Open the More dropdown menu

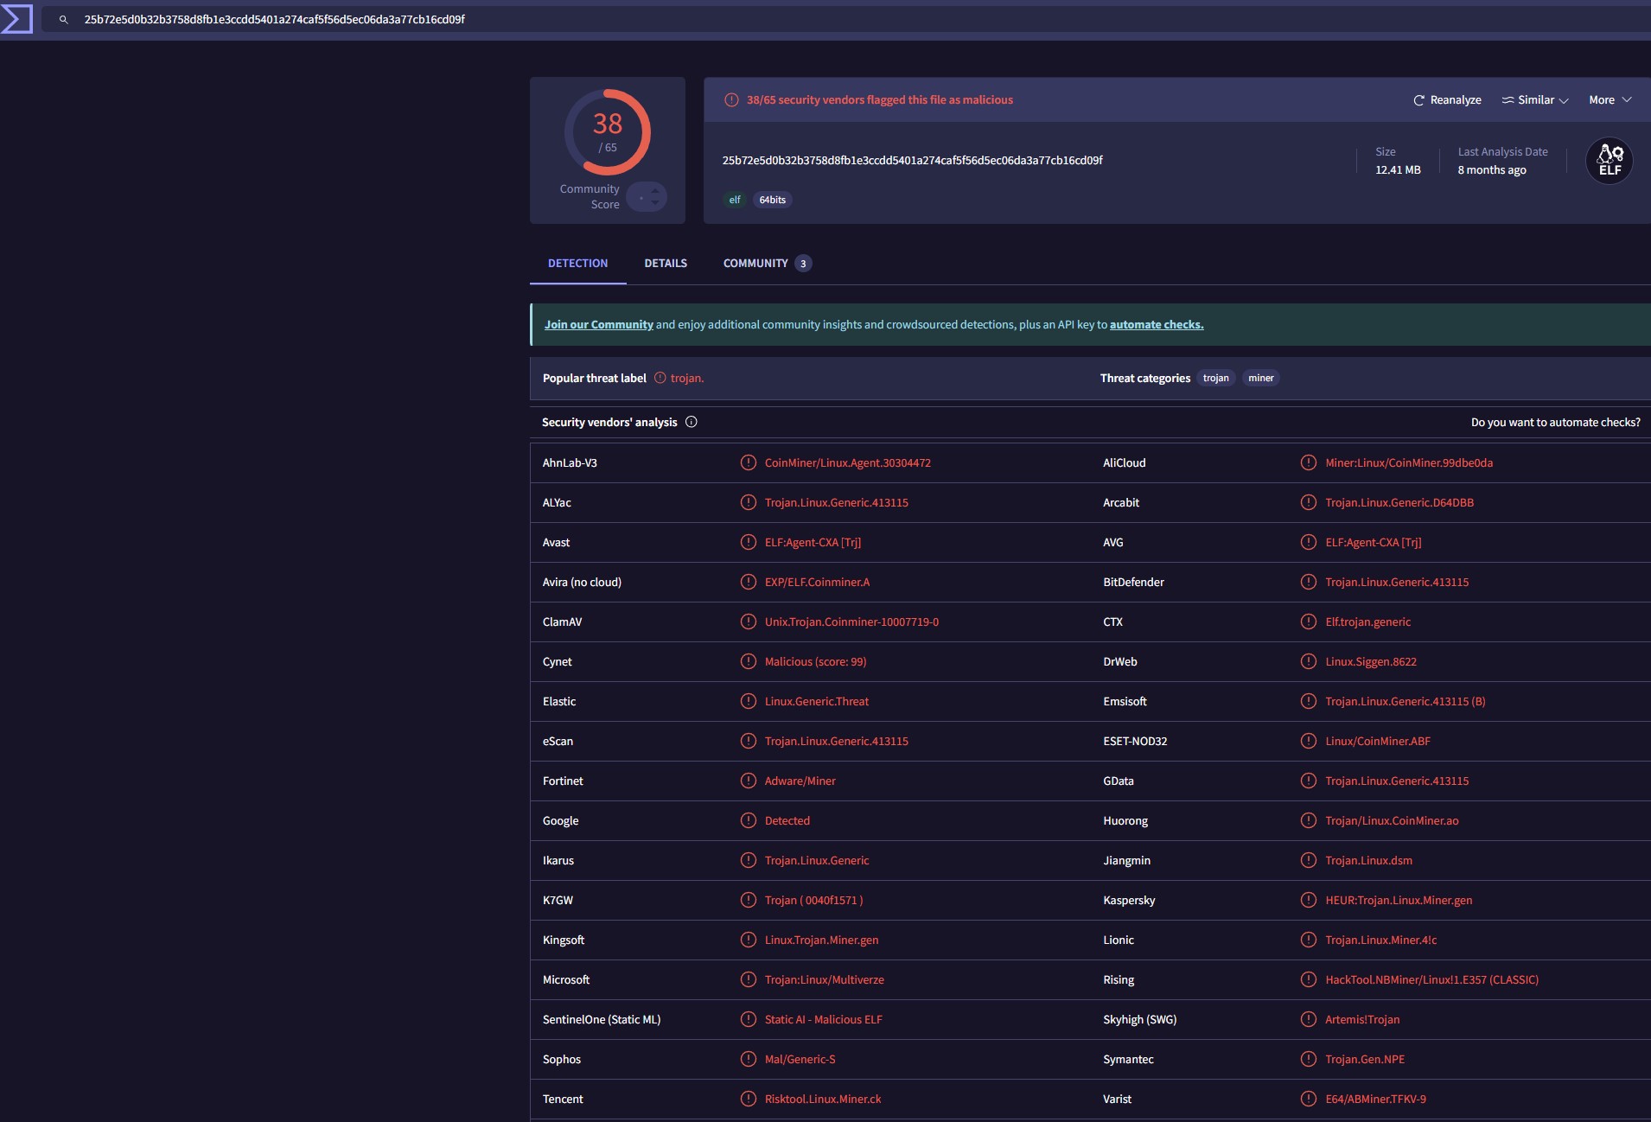pos(1610,100)
